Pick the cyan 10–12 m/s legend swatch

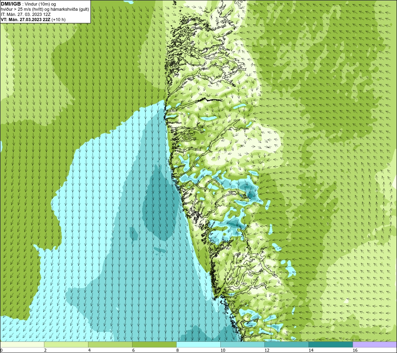[x=243, y=344]
